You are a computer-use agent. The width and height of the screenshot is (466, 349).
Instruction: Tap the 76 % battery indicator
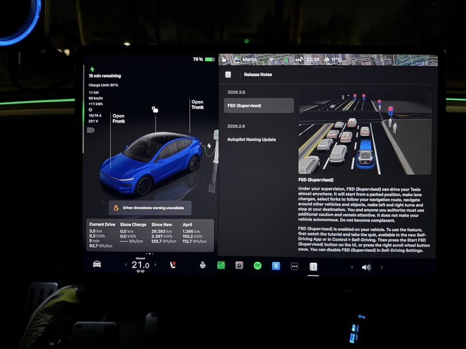pos(204,59)
